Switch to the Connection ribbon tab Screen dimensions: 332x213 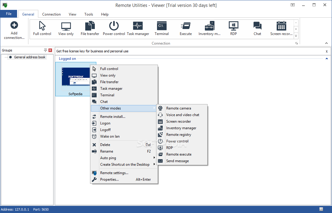click(x=51, y=14)
